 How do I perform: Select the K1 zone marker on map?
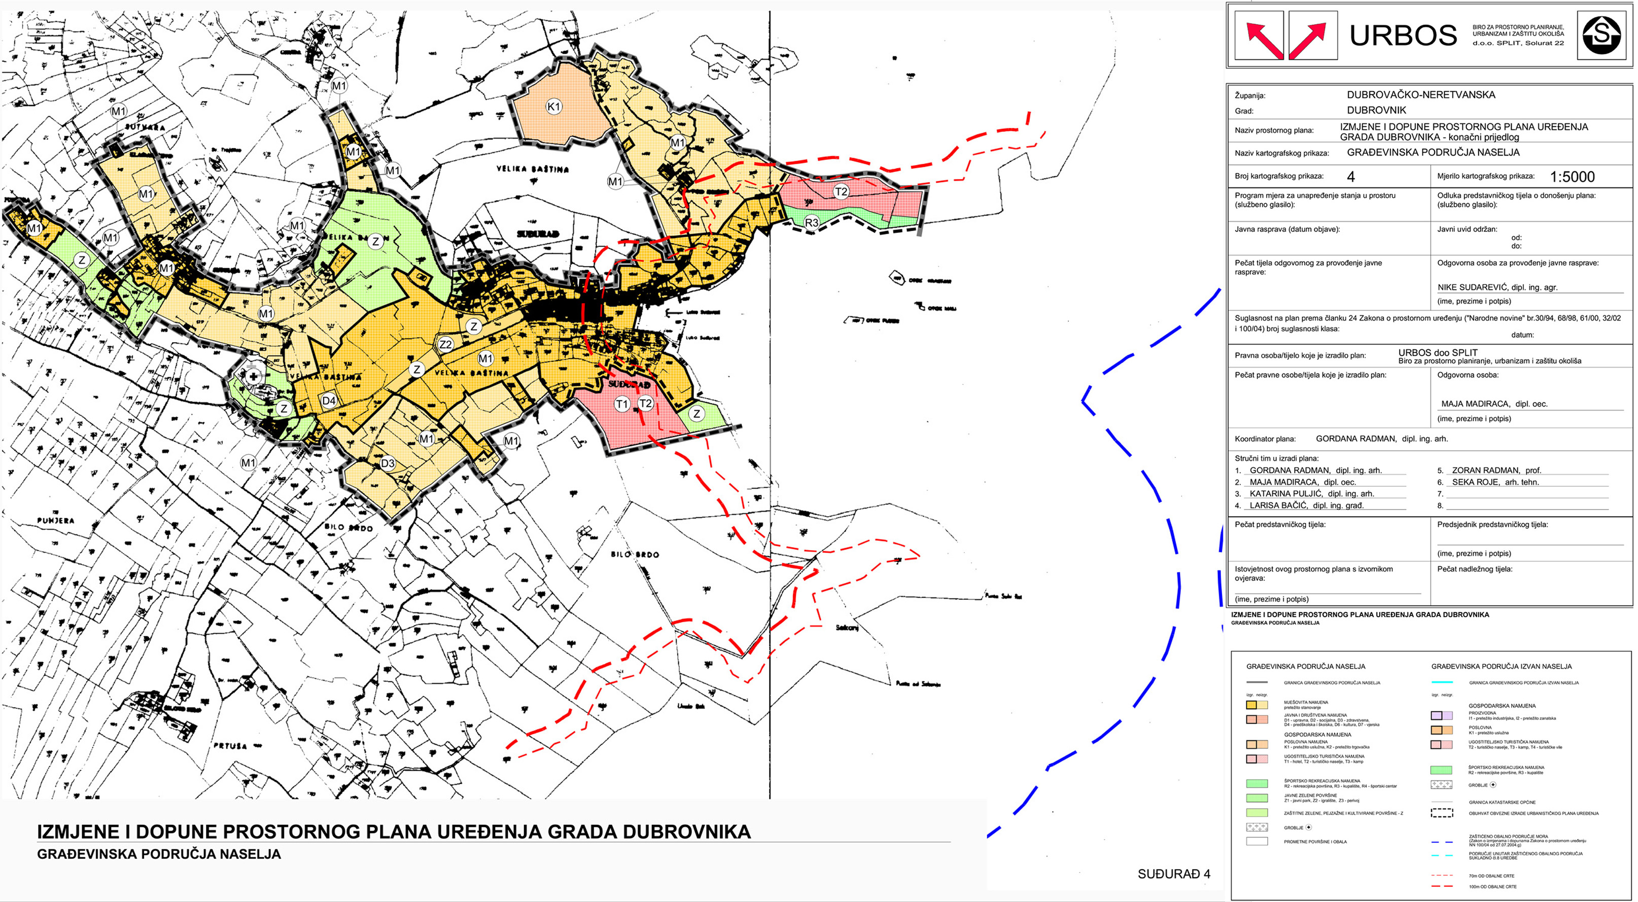click(x=554, y=106)
